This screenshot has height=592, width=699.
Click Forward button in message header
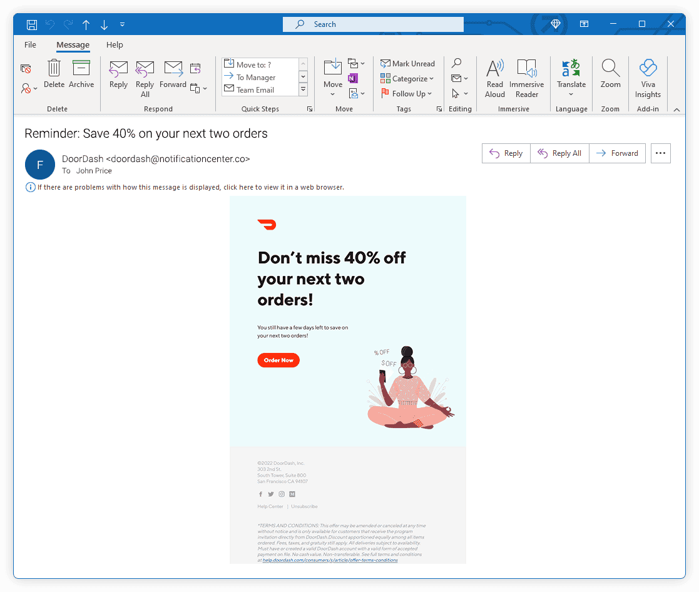coord(617,153)
